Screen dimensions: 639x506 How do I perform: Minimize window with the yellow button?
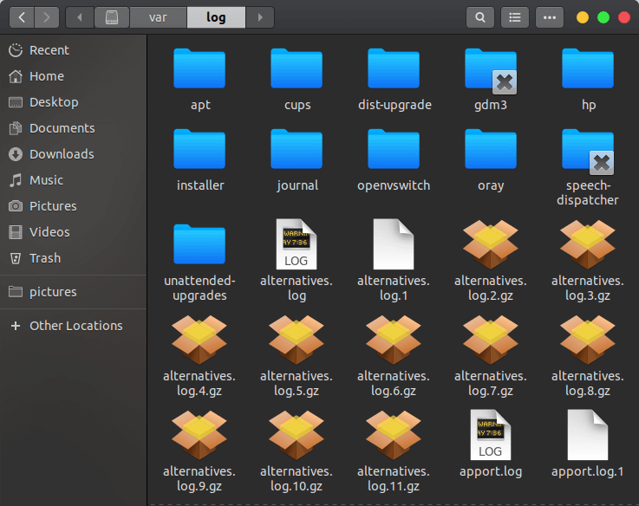pos(583,17)
